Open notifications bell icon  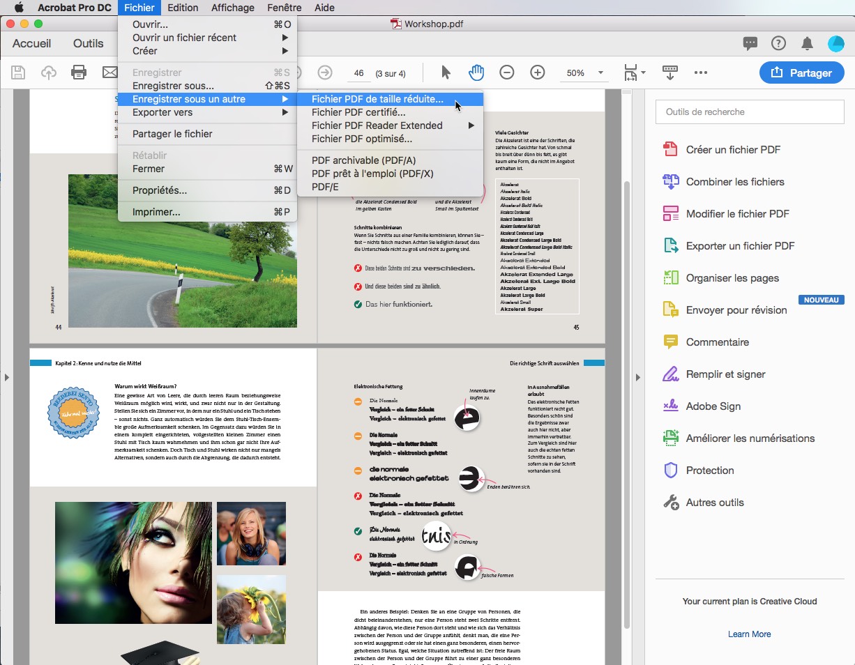(x=808, y=43)
